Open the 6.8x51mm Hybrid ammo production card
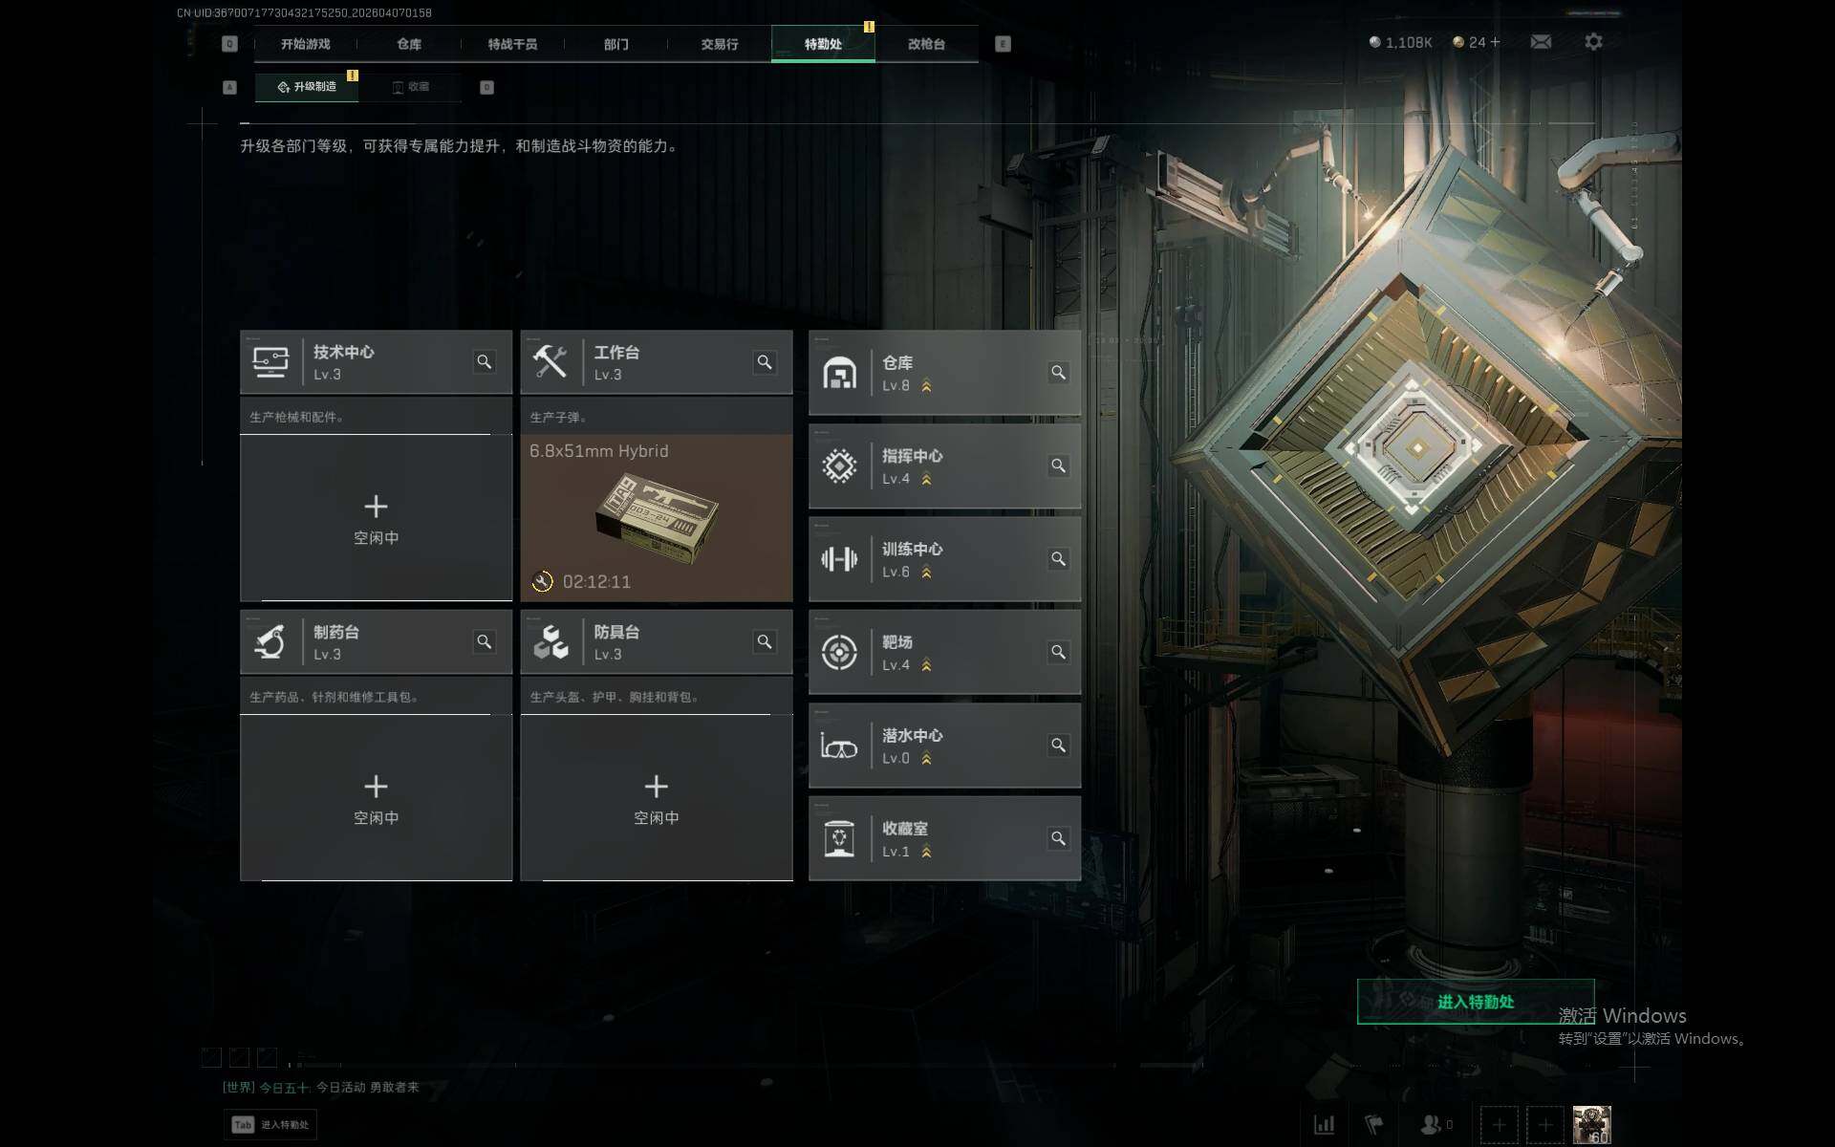 (x=657, y=518)
